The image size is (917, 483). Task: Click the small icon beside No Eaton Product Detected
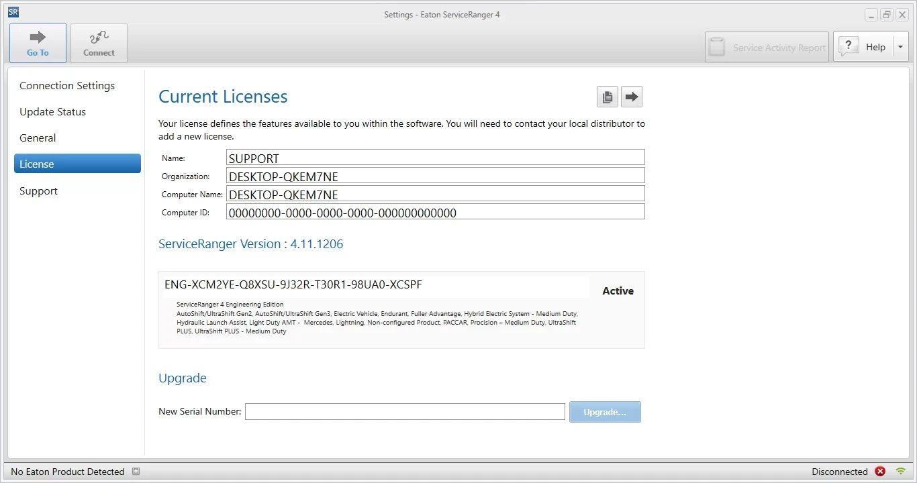point(136,472)
